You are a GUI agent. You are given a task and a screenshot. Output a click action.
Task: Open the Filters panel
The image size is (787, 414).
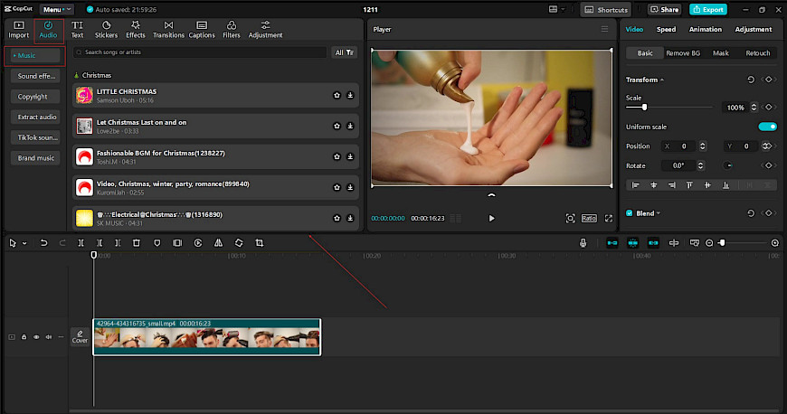click(231, 30)
